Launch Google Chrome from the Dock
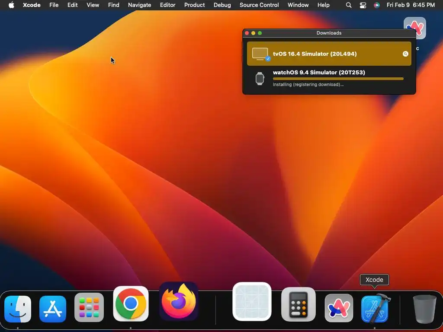This screenshot has width=443, height=332. pos(131,304)
